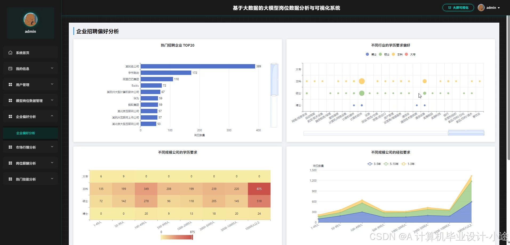Click the 某知名公司 bar showing 389
Viewport: 510px width, 245px height.
point(198,66)
